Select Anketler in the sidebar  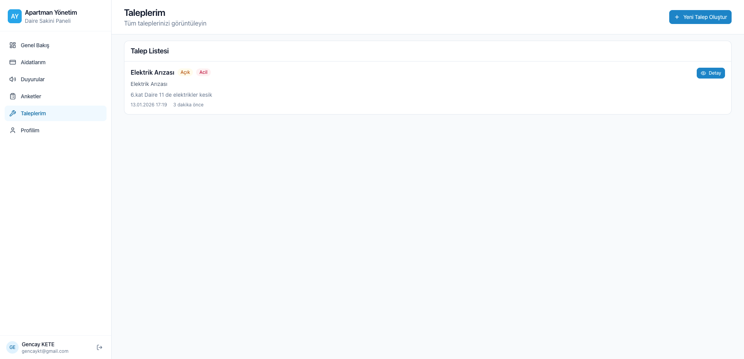(x=55, y=96)
